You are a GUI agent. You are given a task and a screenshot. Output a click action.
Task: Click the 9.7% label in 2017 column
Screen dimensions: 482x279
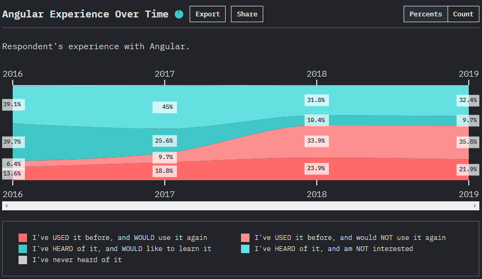pyautogui.click(x=165, y=157)
